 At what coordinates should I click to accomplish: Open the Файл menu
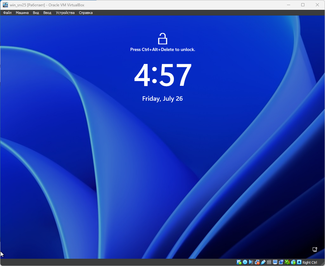click(x=8, y=13)
